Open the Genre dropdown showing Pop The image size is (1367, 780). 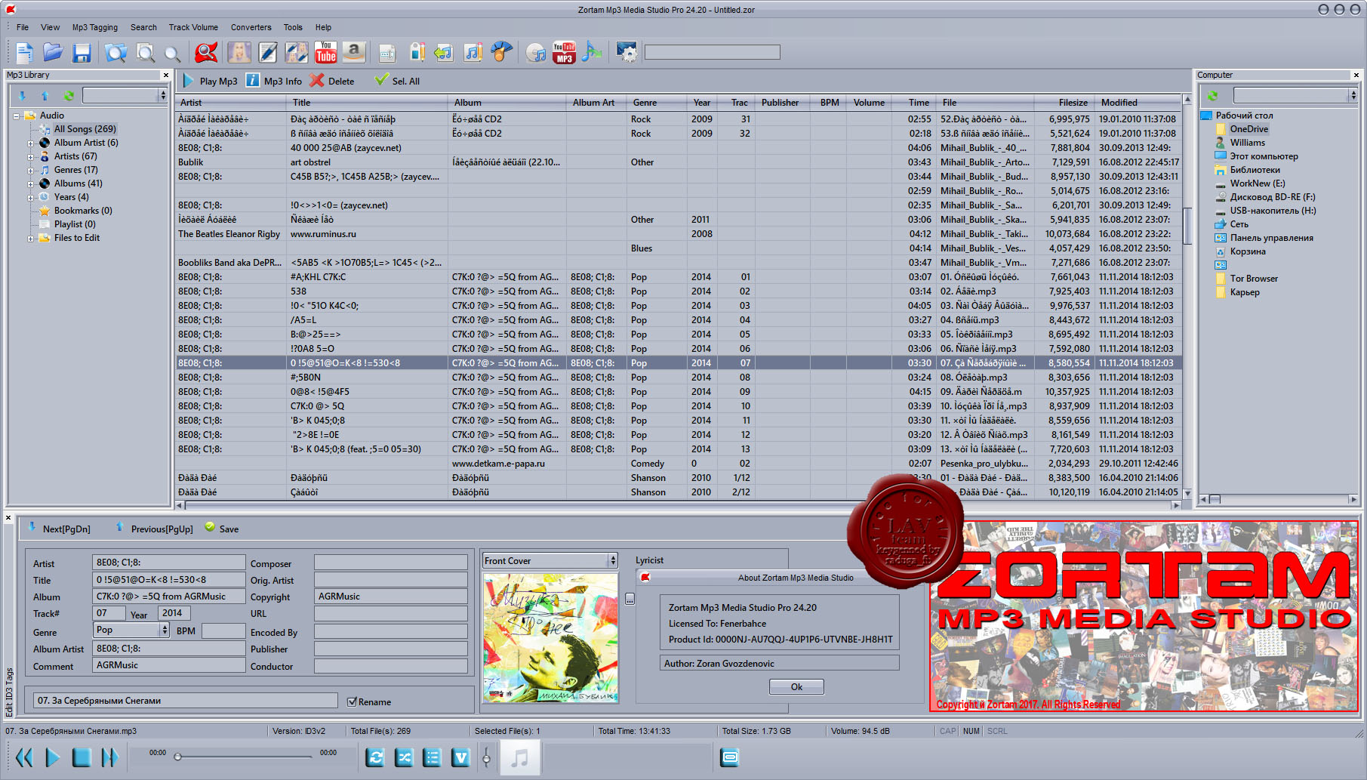tap(164, 630)
